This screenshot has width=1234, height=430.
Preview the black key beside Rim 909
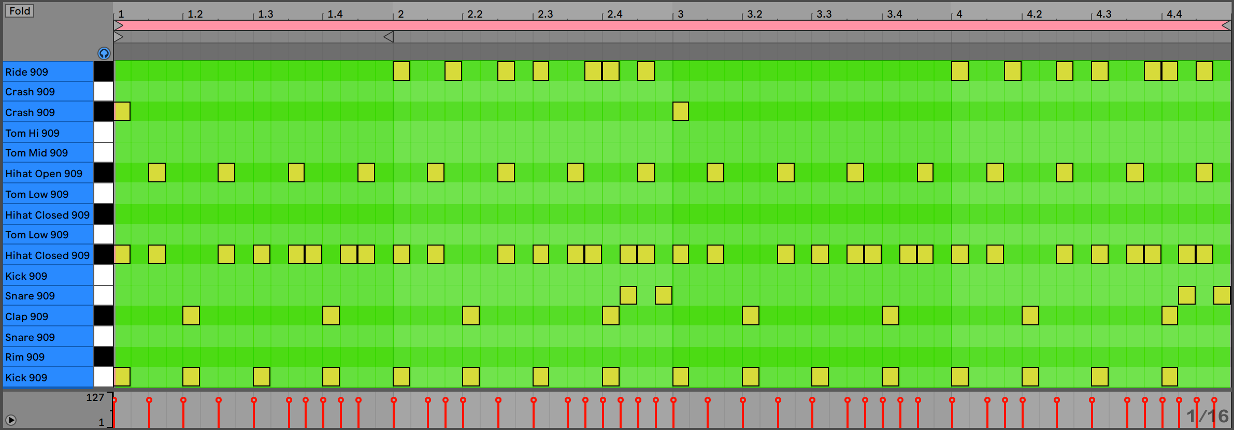click(x=104, y=356)
